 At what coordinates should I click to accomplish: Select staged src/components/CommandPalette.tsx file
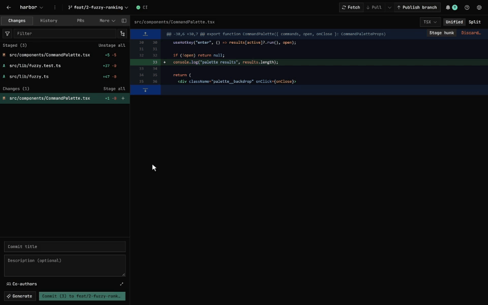pos(65,55)
